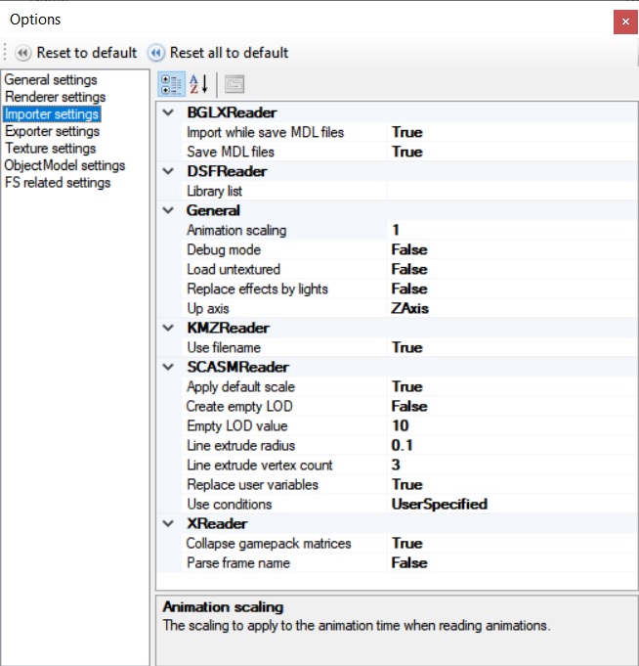Click the Categorized view icon
The image size is (639, 666).
pyautogui.click(x=171, y=84)
